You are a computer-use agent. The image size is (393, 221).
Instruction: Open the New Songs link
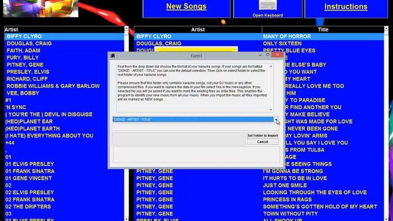(x=186, y=6)
